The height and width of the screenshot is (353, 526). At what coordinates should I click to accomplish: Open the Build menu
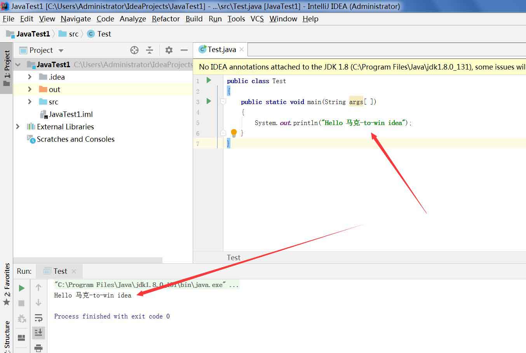pos(194,19)
